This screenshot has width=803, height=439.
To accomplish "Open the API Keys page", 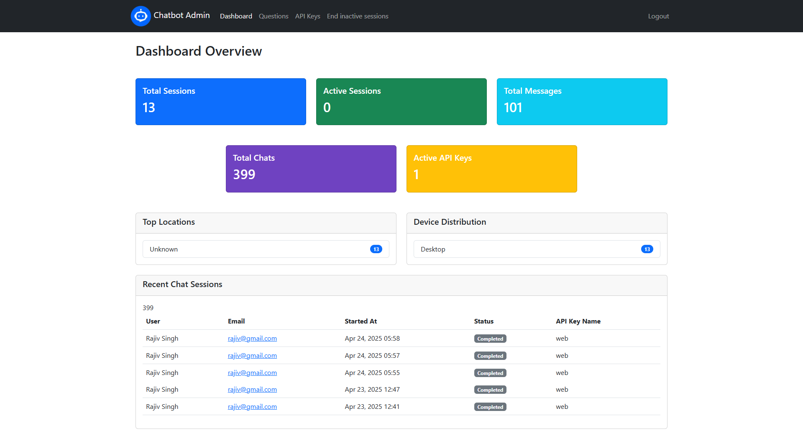I will tap(308, 16).
